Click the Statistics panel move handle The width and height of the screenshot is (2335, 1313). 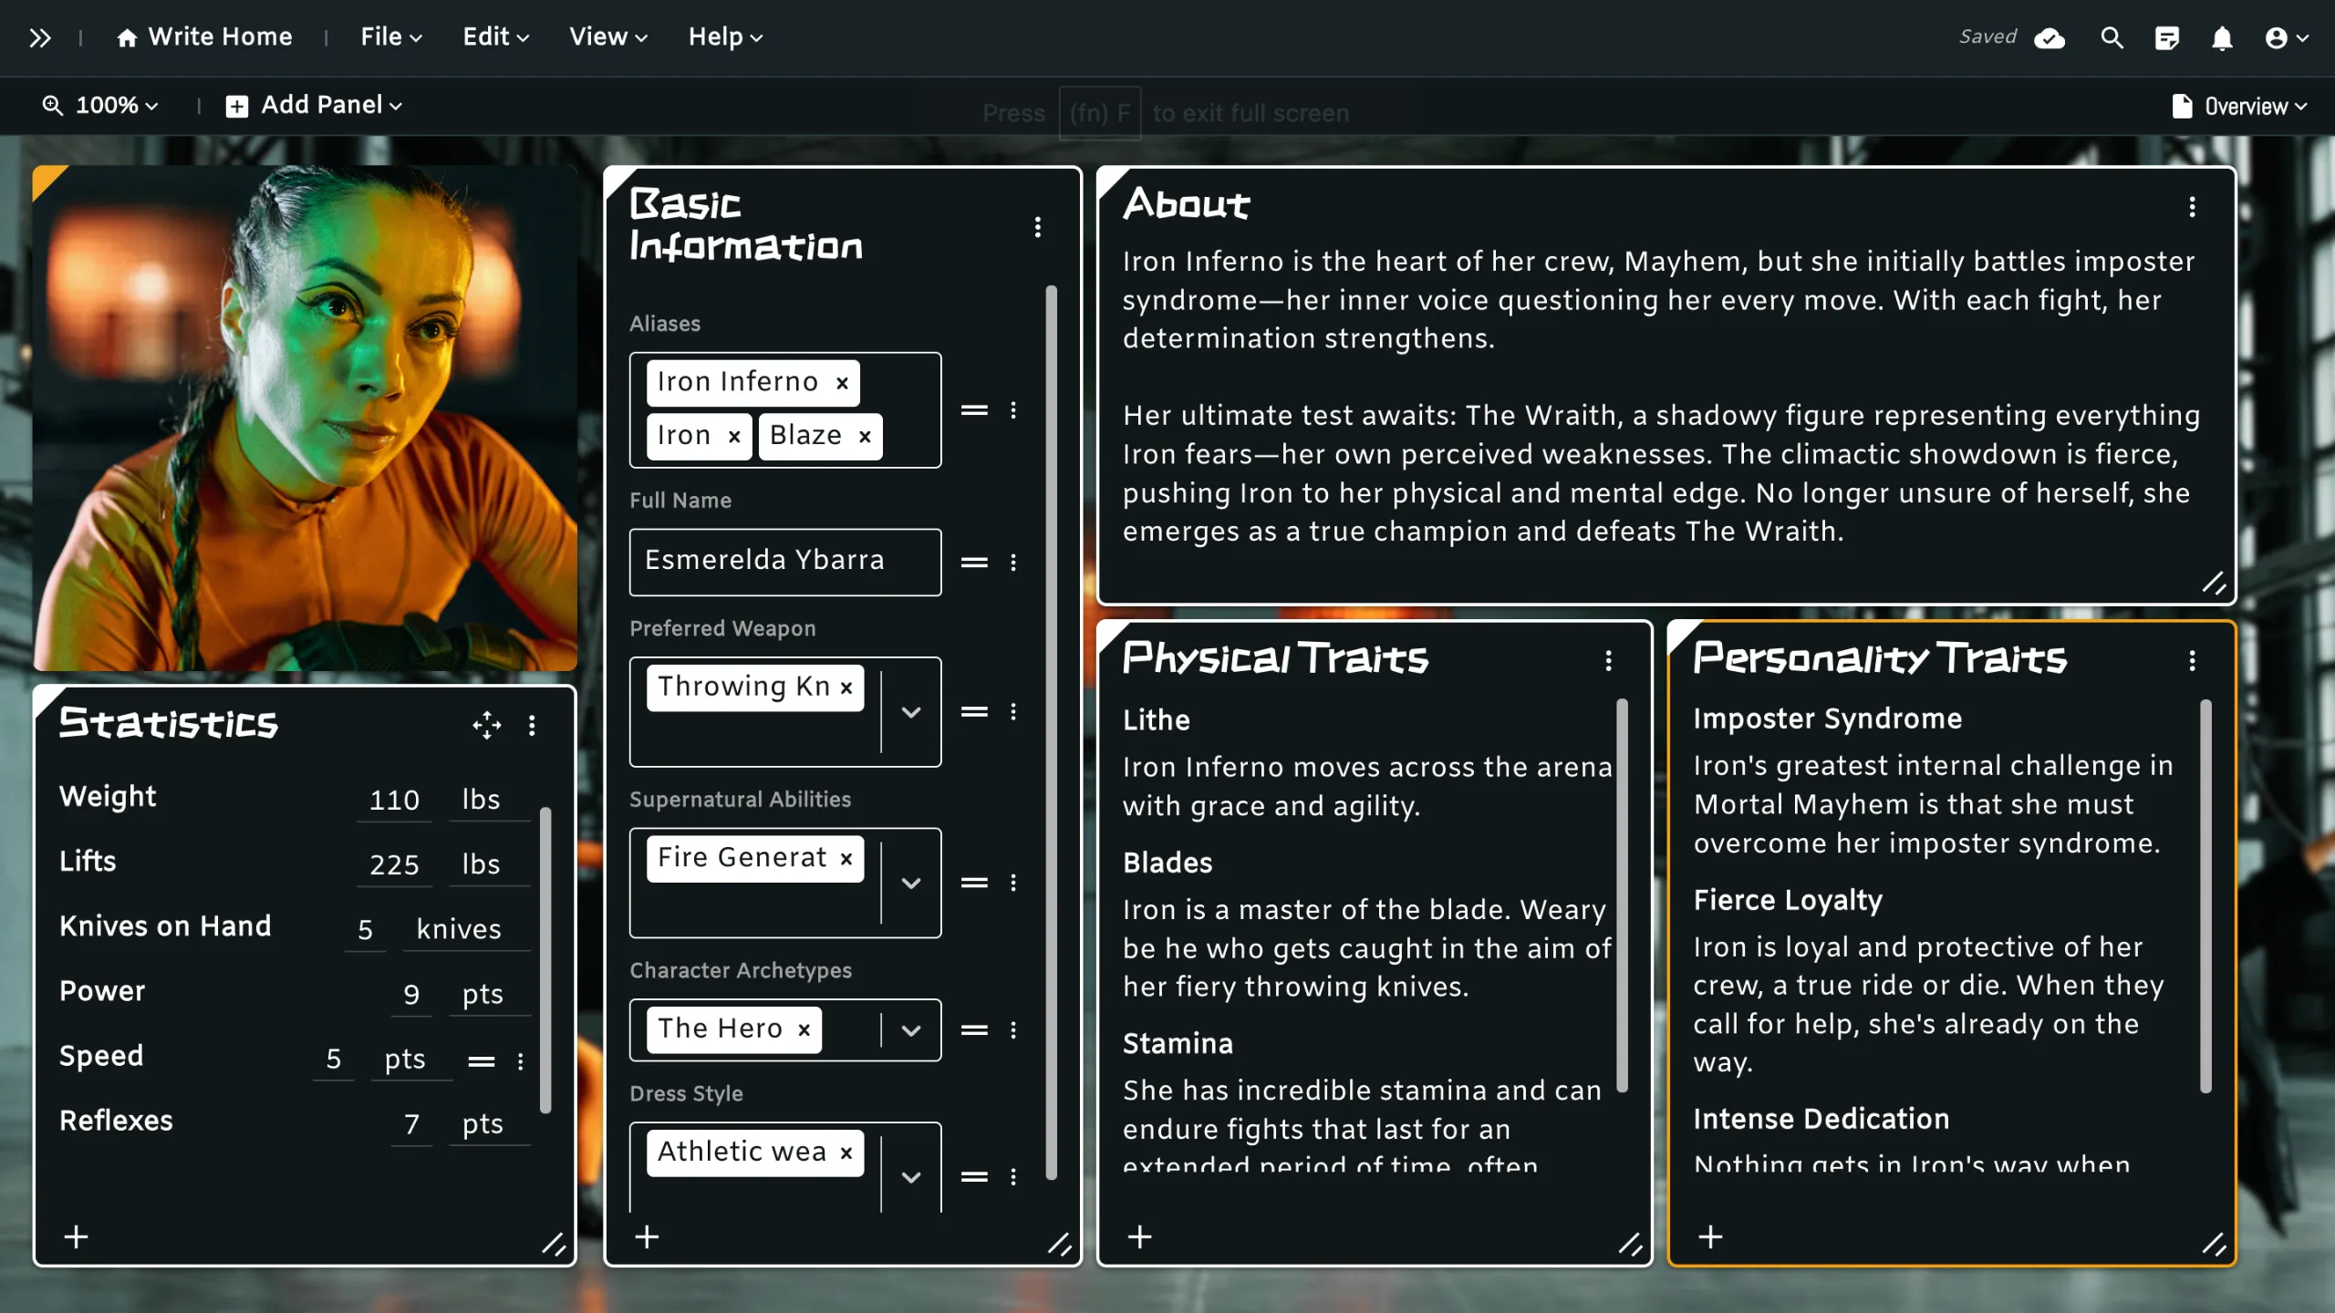(487, 725)
